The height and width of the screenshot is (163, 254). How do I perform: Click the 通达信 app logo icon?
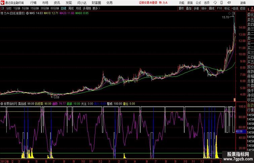coord(2,3)
